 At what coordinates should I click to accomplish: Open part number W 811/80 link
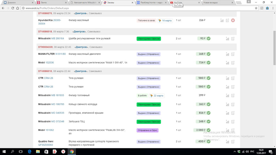(x=60, y=54)
